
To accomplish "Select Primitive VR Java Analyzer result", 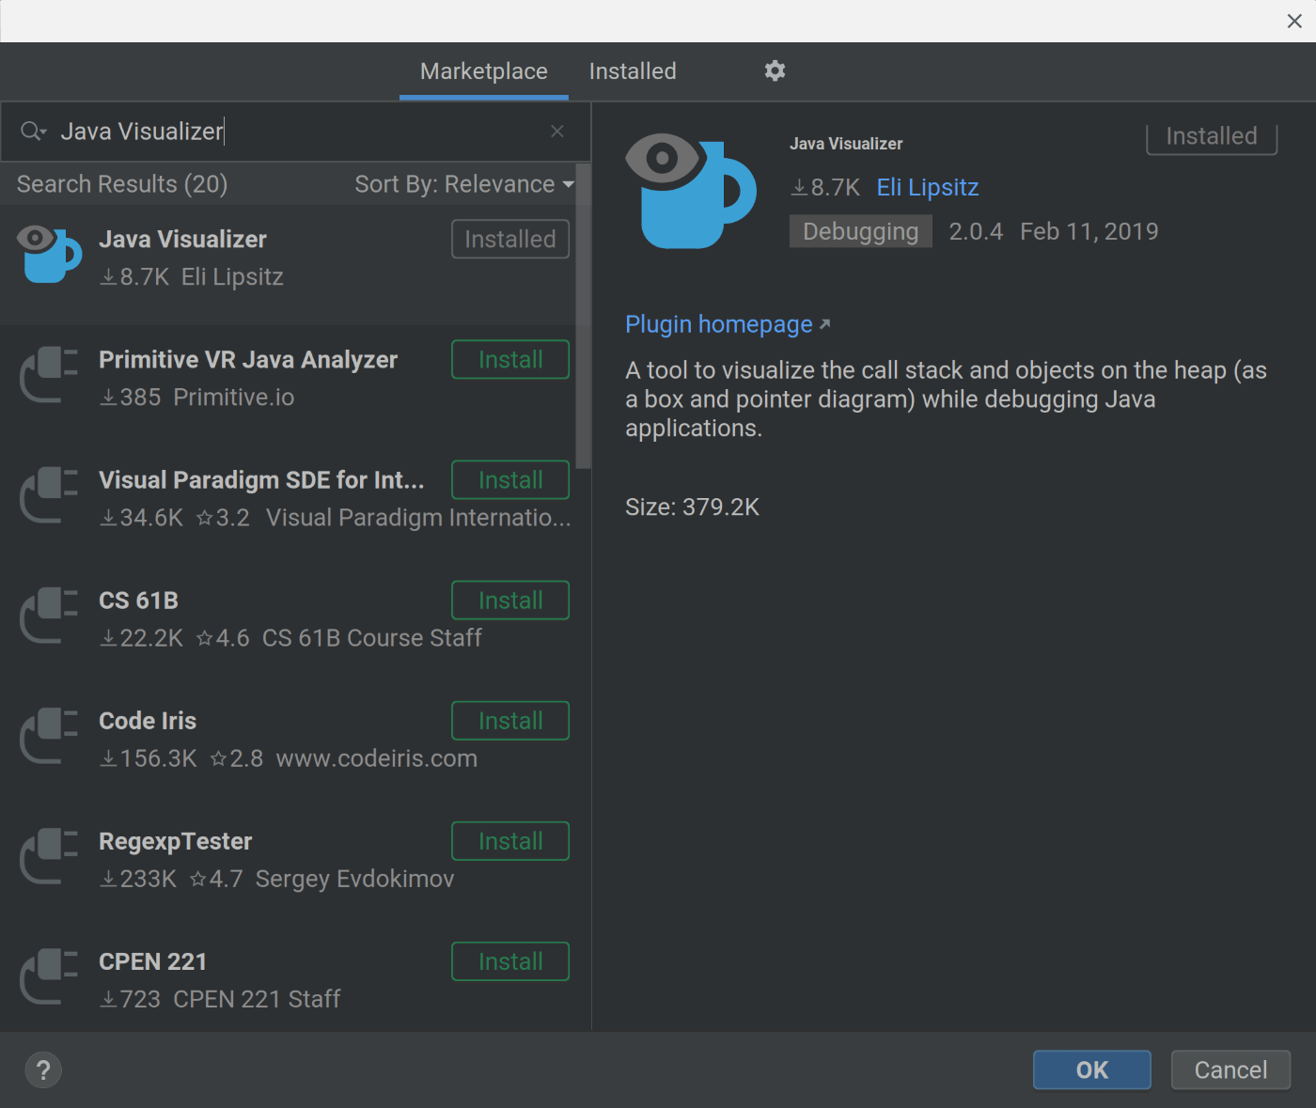I will point(248,360).
